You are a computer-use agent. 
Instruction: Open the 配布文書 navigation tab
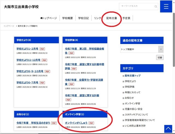pyautogui.click(x=112, y=18)
